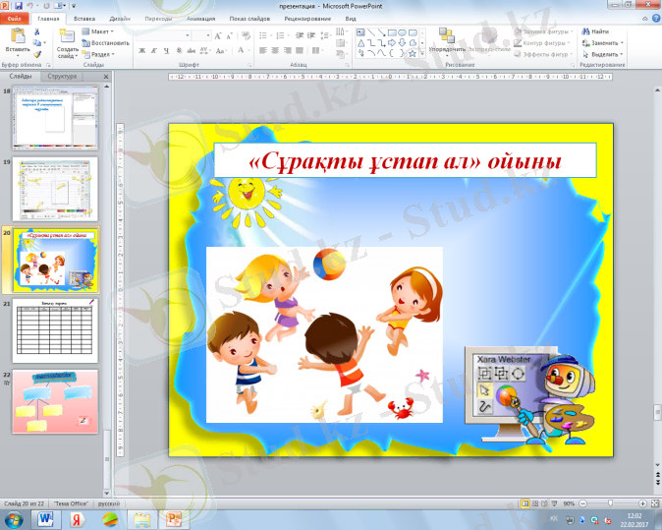Toggle underline formatting (Ч)
Screen dimensions: 662x530
[x=166, y=50]
